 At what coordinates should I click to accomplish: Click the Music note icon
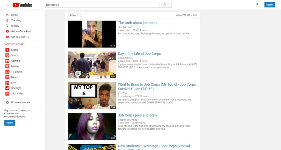[7, 50]
